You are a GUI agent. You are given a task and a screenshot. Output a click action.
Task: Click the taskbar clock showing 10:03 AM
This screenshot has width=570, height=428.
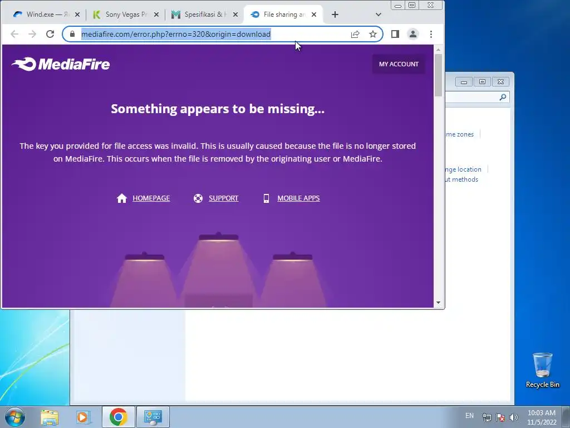pyautogui.click(x=542, y=417)
